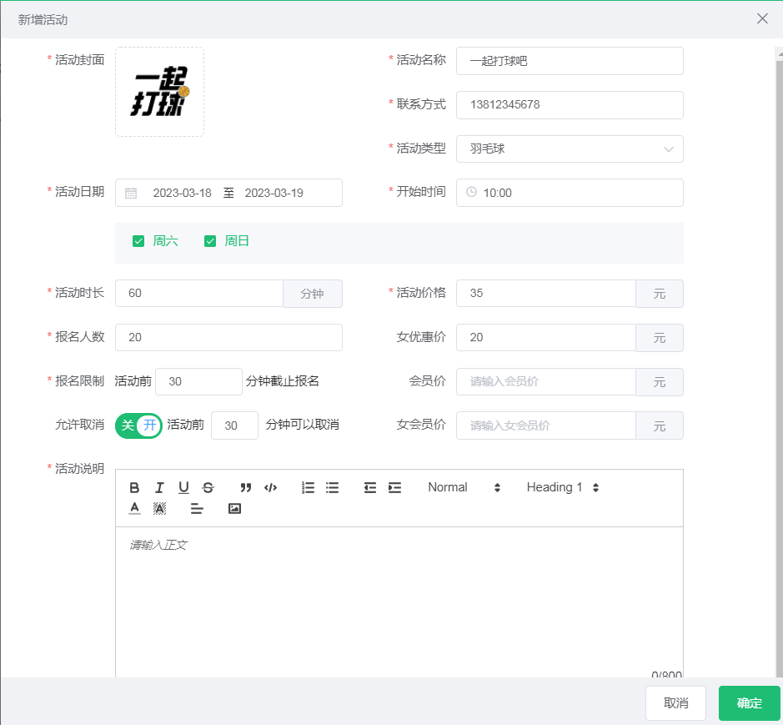
Task: Uncheck the 周六 checkbox
Action: 138,241
